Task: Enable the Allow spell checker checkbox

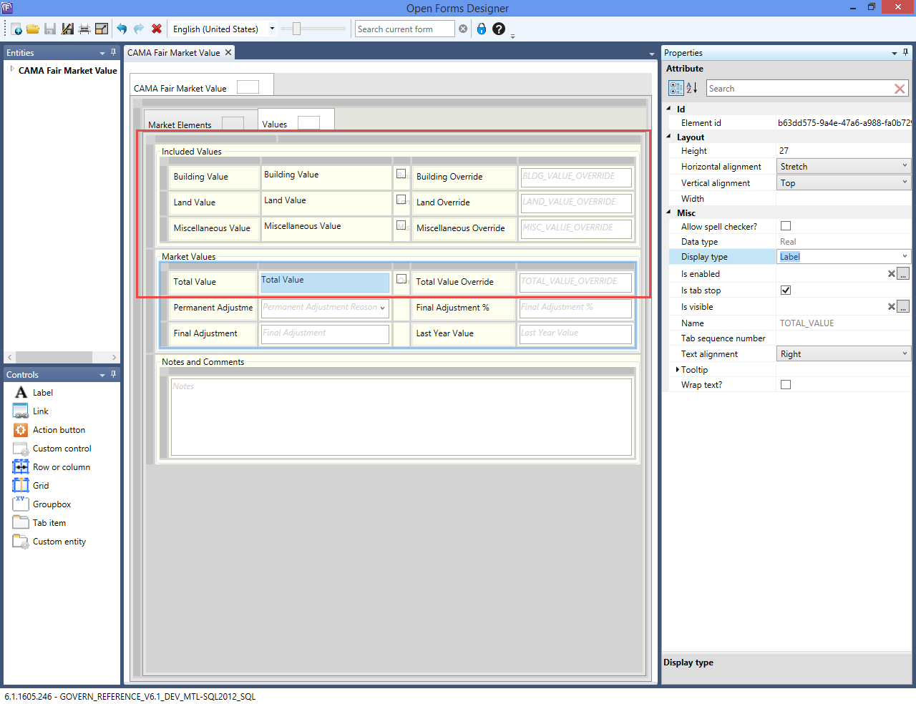Action: (786, 226)
